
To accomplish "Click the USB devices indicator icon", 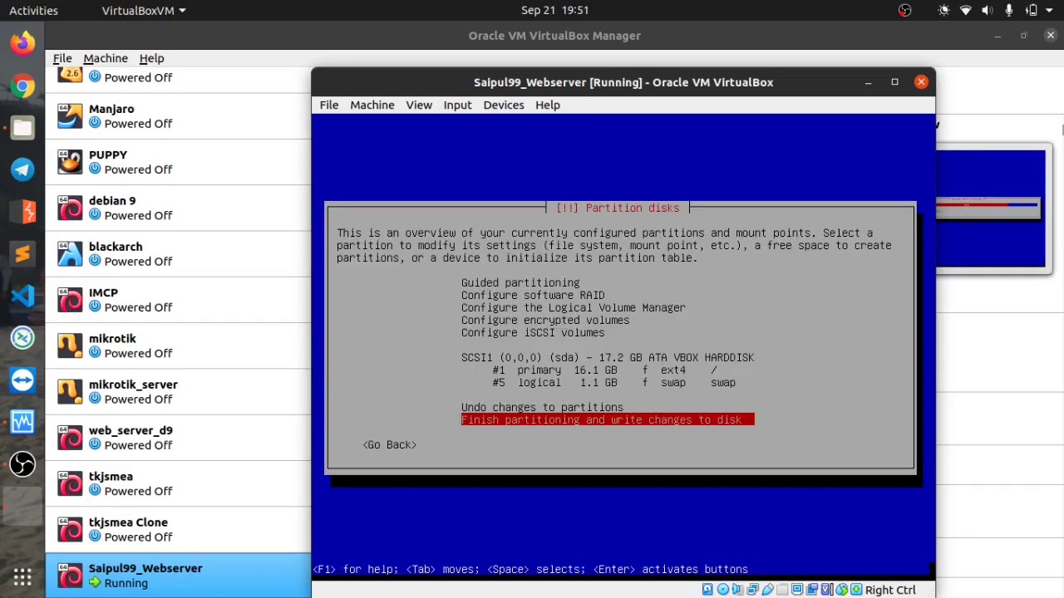I will pos(767,590).
